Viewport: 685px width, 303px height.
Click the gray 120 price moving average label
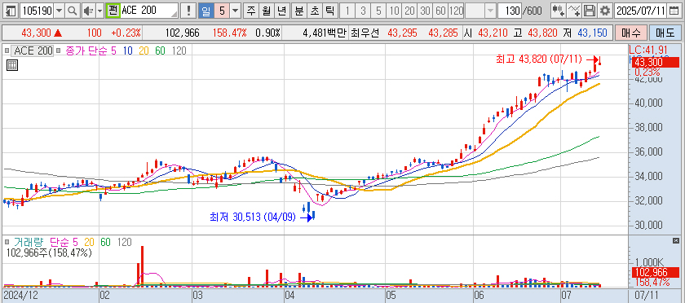179,50
